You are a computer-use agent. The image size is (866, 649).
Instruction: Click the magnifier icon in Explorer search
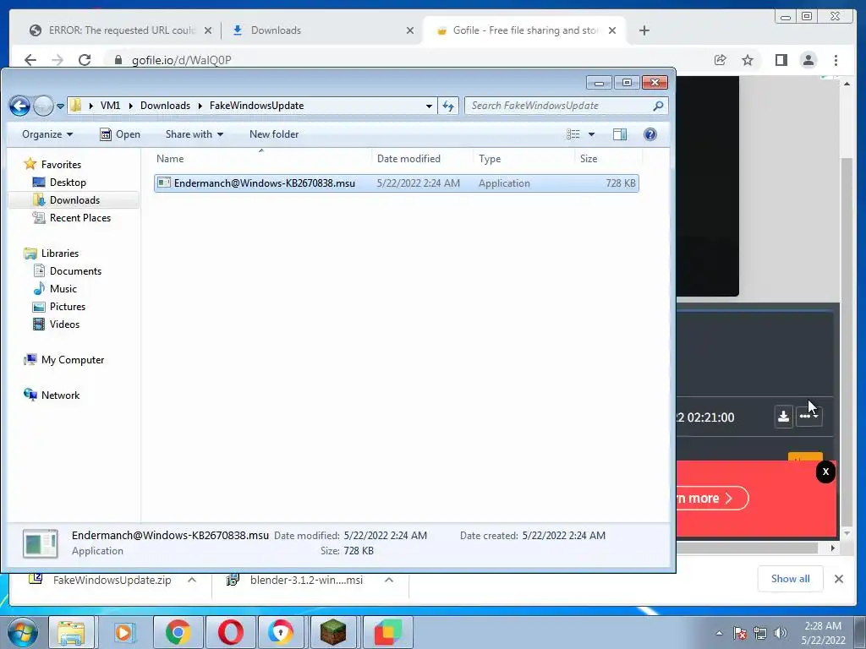coord(657,106)
